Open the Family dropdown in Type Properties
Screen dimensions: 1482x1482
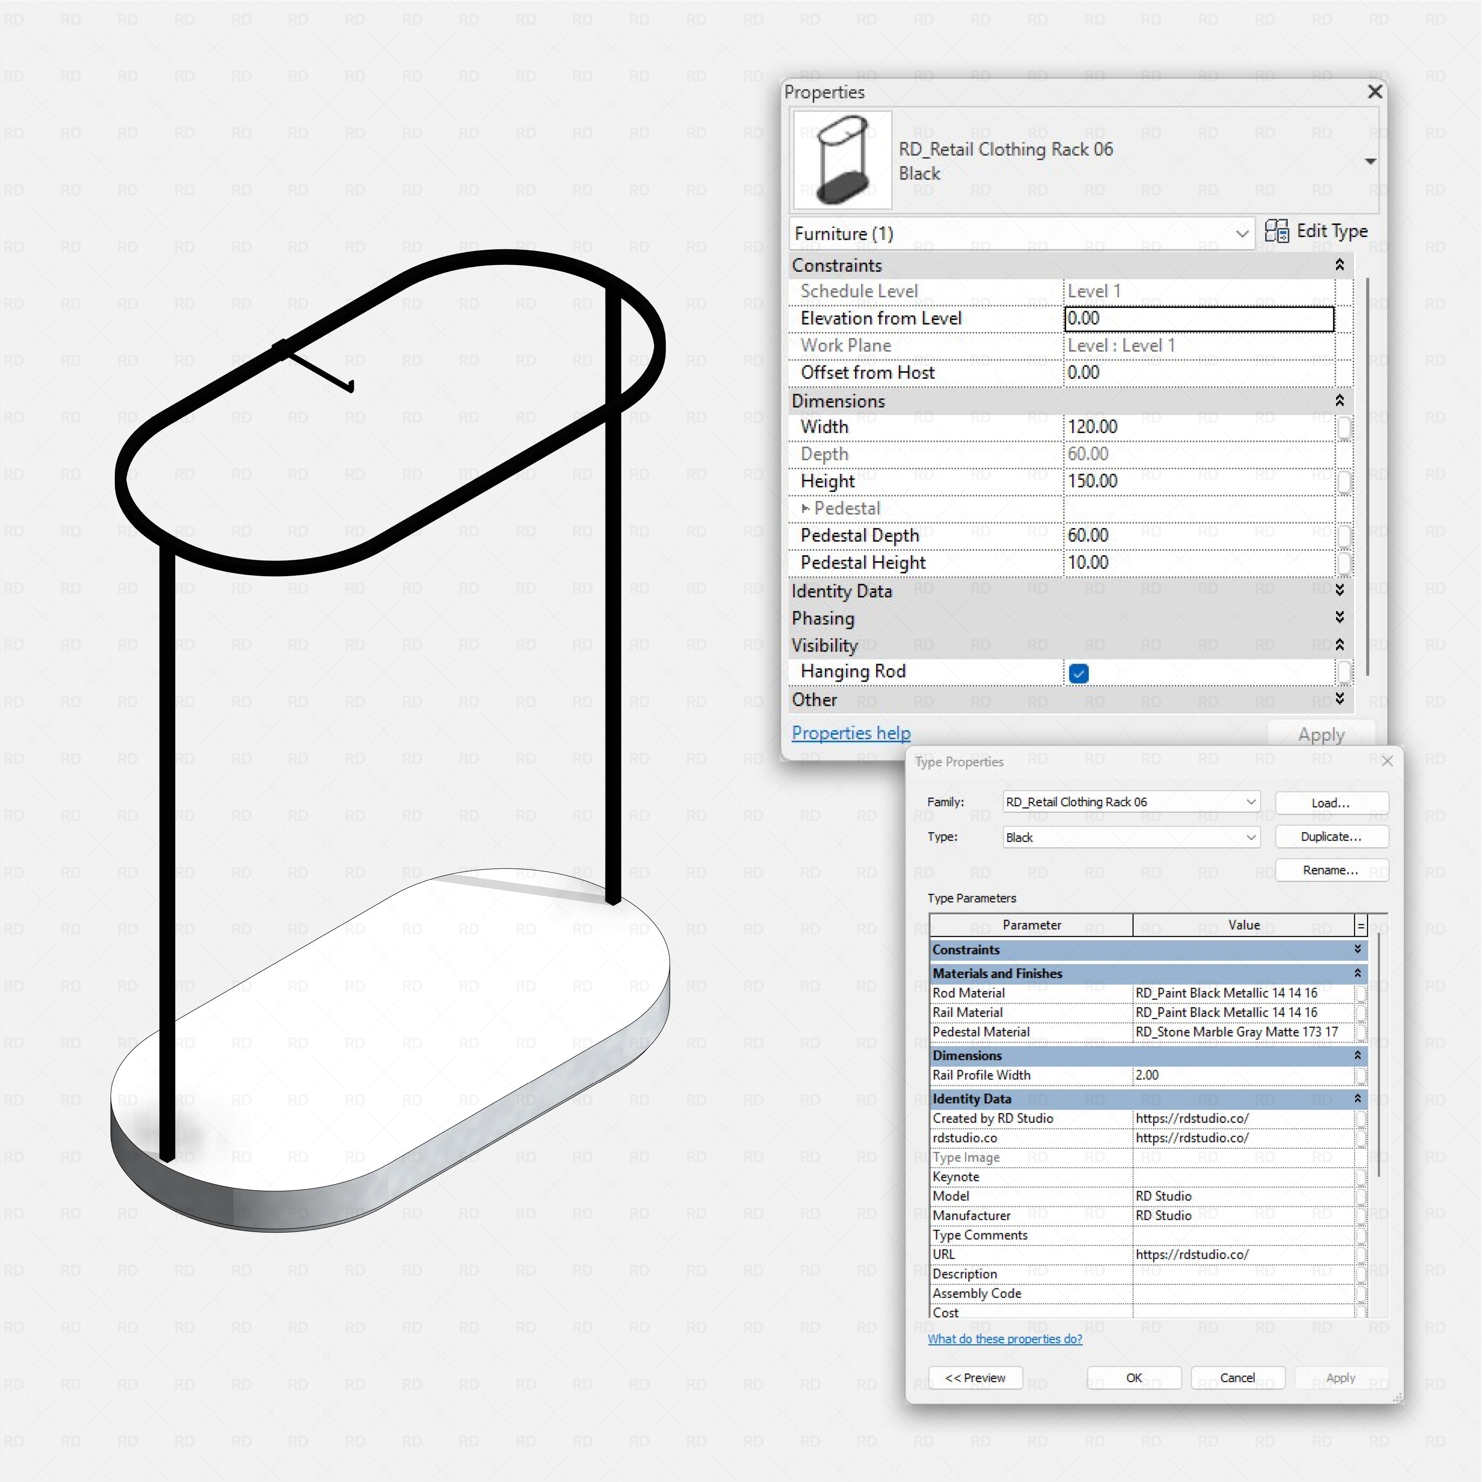[1131, 803]
